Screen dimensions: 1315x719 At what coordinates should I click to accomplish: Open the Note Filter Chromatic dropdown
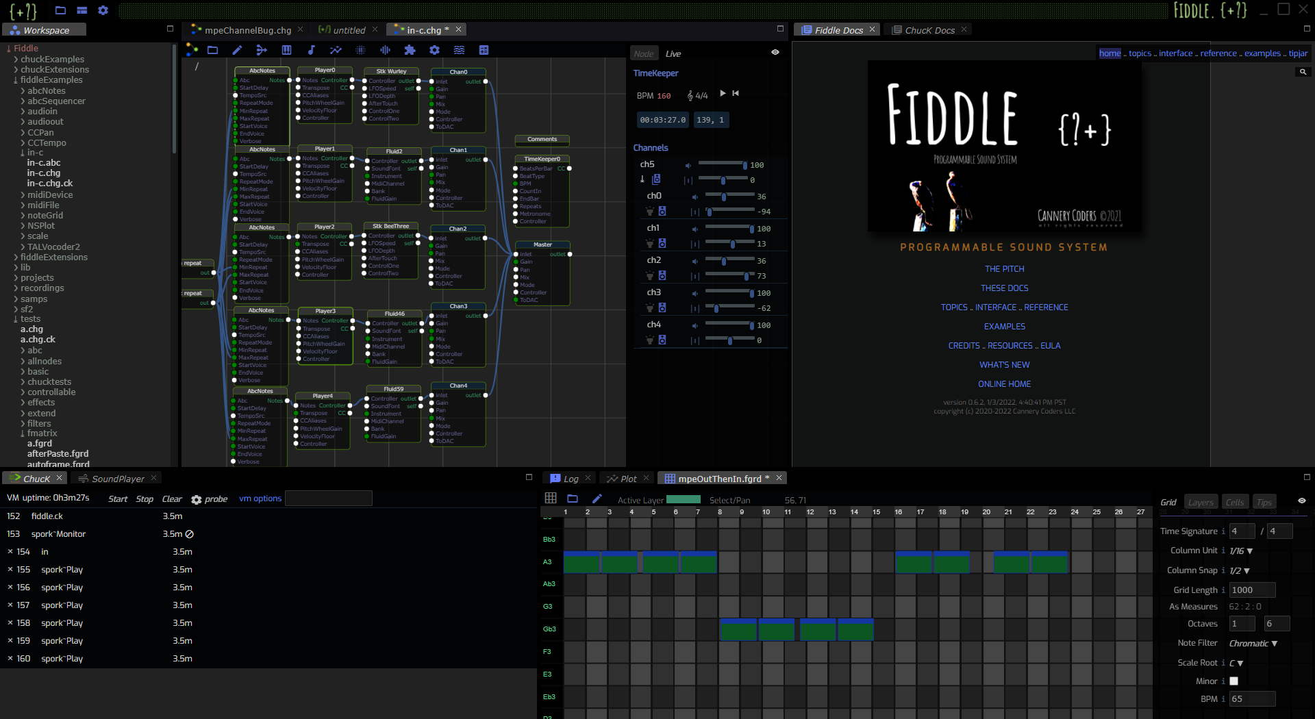point(1253,644)
